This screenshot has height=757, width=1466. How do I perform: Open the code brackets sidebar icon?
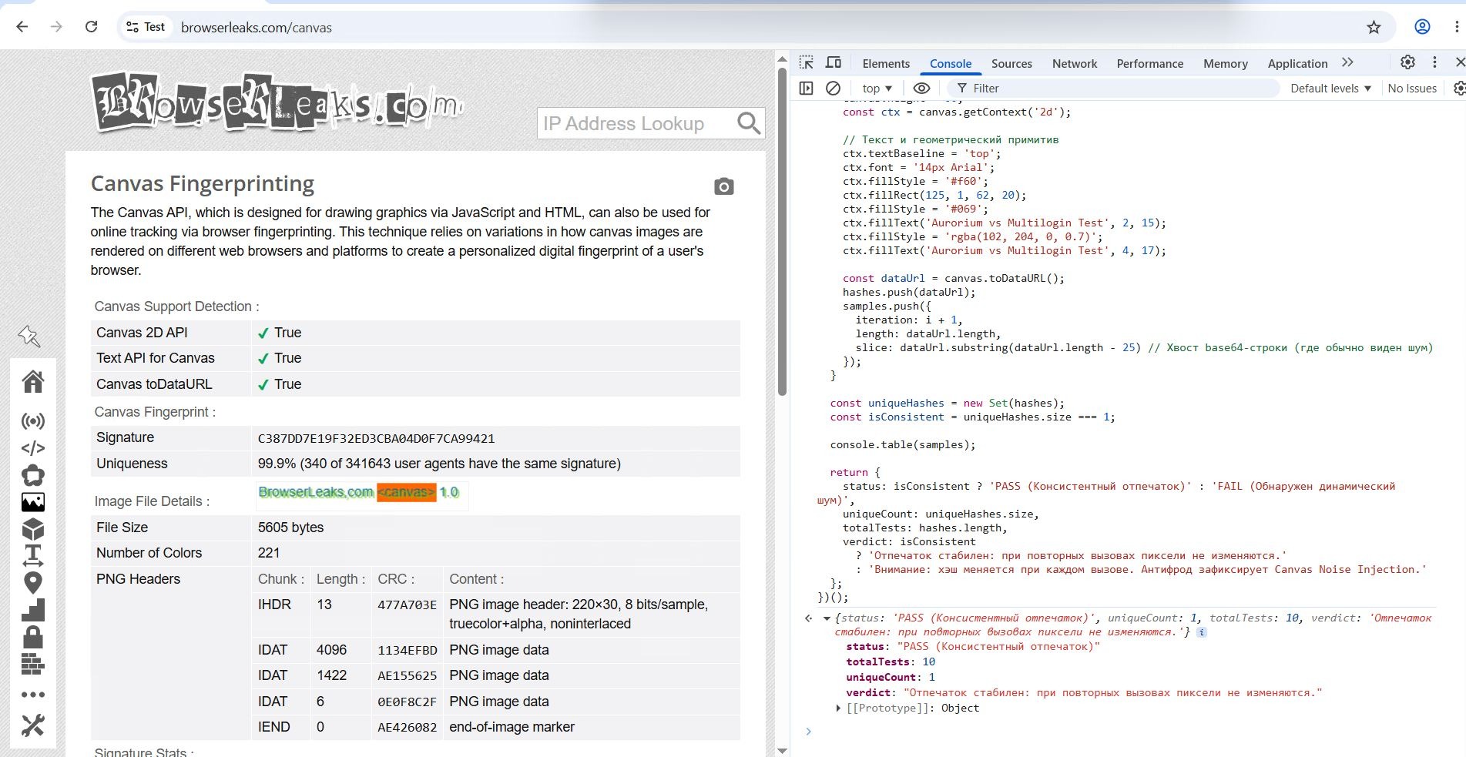pyautogui.click(x=33, y=448)
